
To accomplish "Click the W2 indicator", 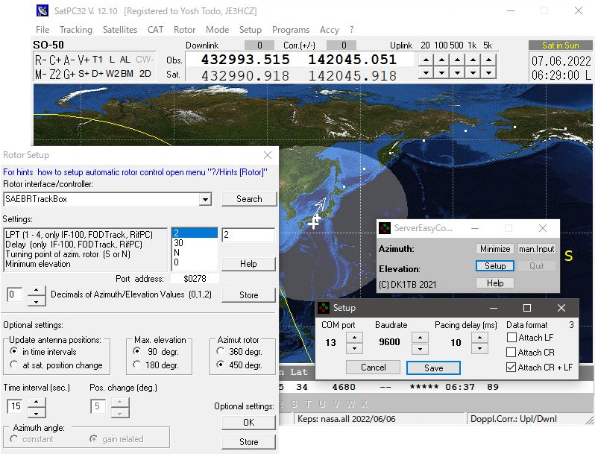I will pyautogui.click(x=112, y=74).
